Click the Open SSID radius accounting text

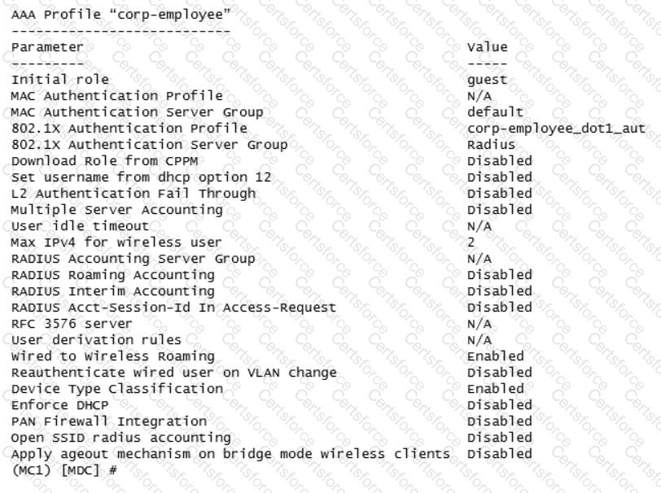pyautogui.click(x=121, y=438)
